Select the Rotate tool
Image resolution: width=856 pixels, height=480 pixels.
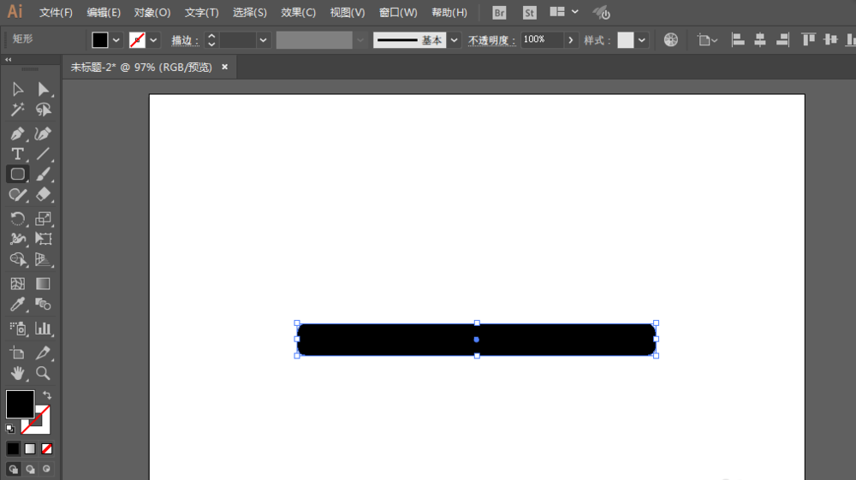point(17,219)
